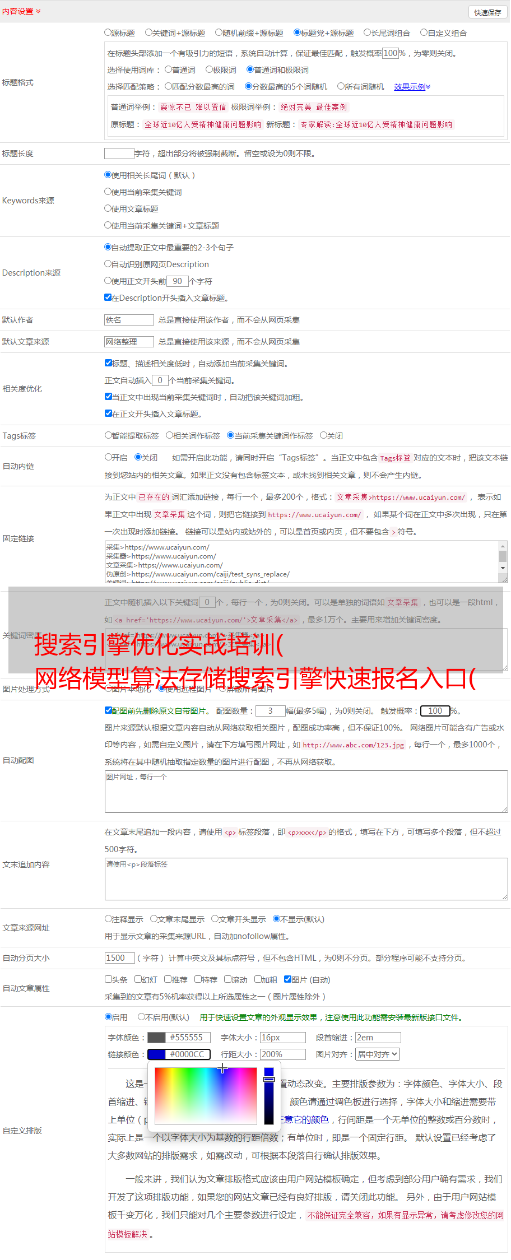The width and height of the screenshot is (511, 1260).
Task: Uncheck 在Description开头插入文章标题 checkbox
Action: pyautogui.click(x=108, y=297)
